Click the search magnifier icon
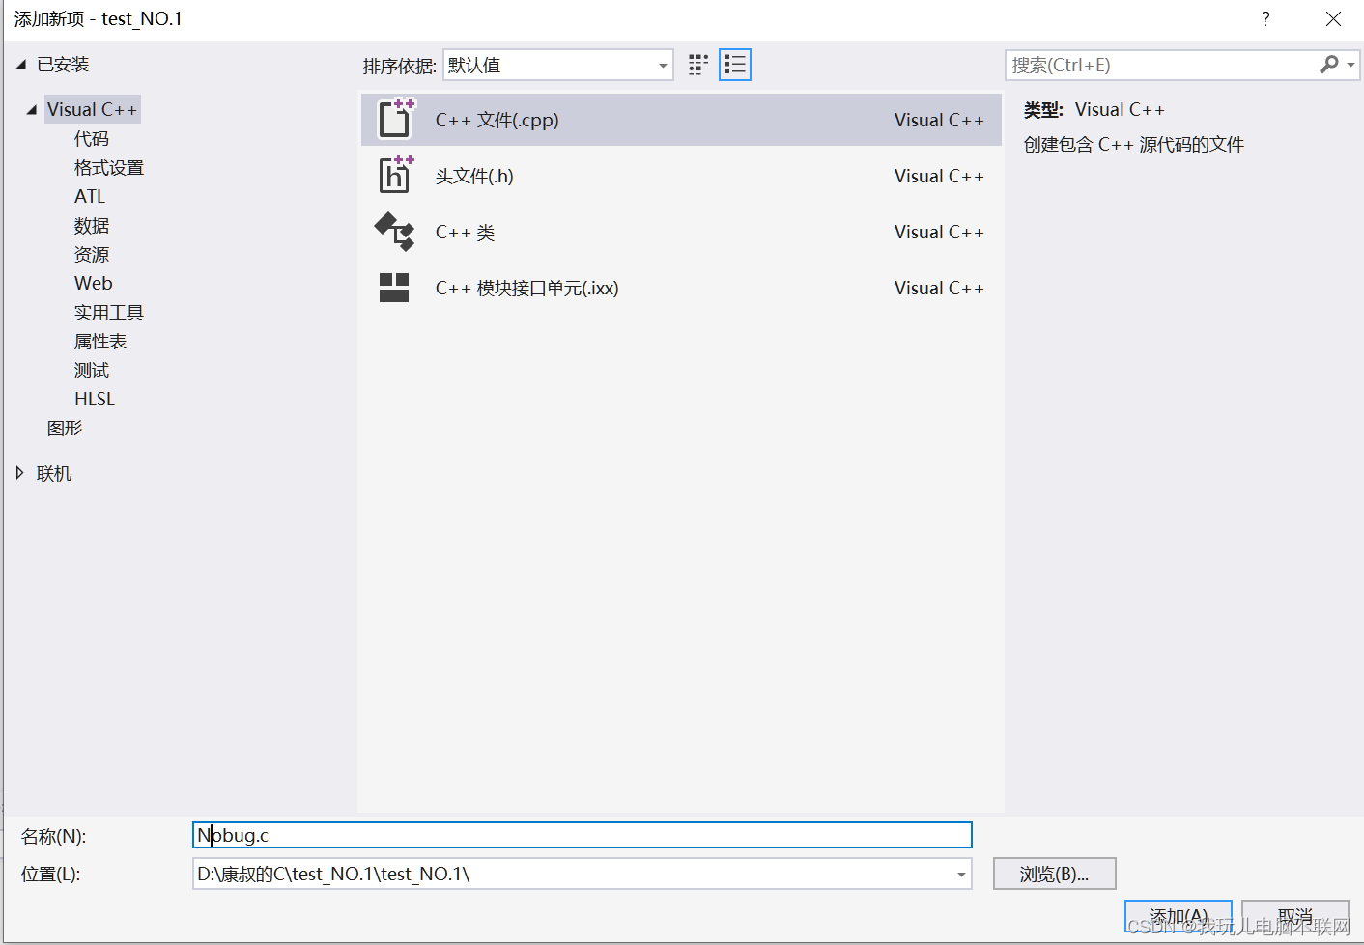 [x=1329, y=65]
